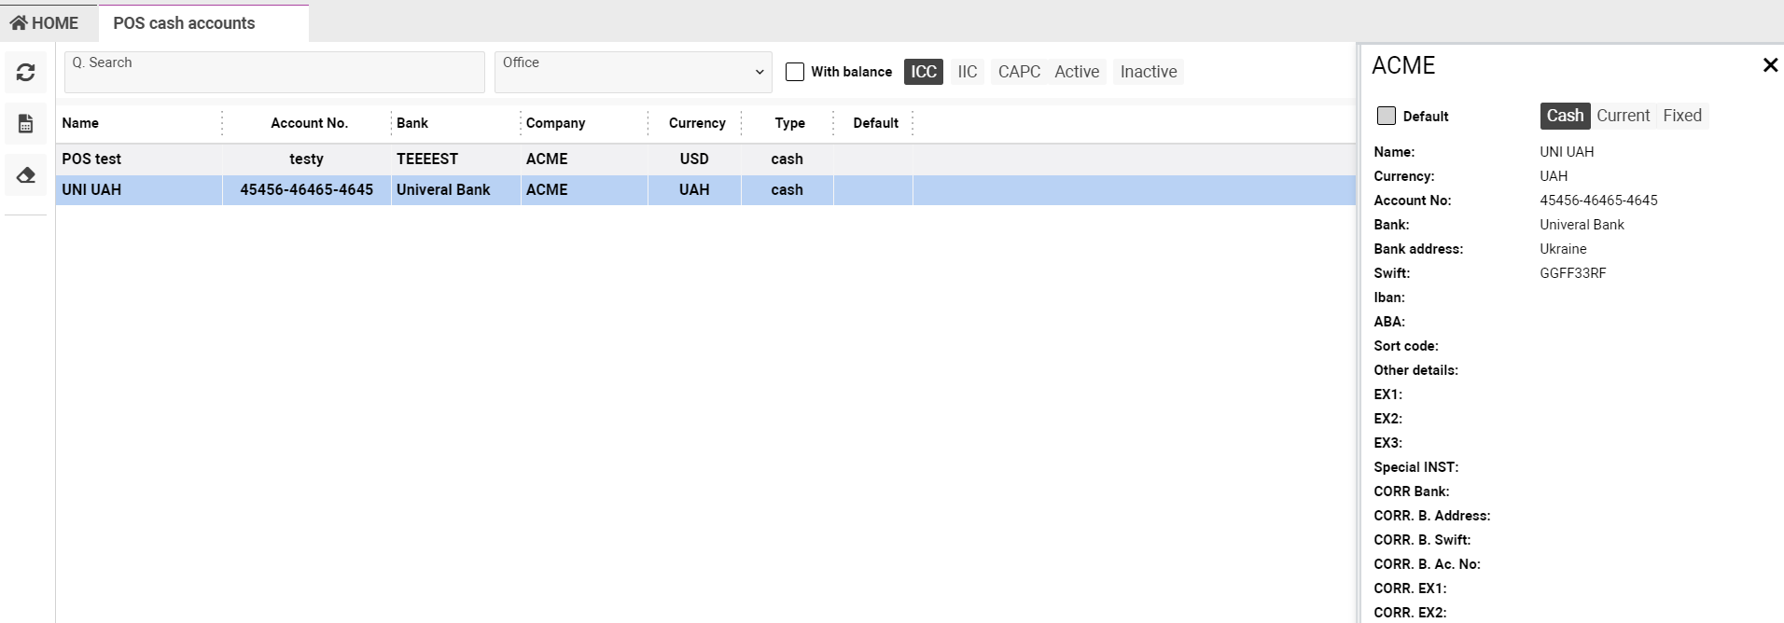Click the eraser clear filters icon

[x=26, y=175]
